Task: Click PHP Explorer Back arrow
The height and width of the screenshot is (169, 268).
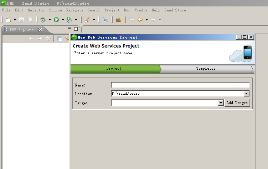Action: pyautogui.click(x=31, y=39)
